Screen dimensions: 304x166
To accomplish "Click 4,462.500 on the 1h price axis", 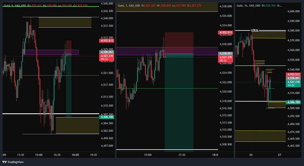I will click(x=294, y=146).
